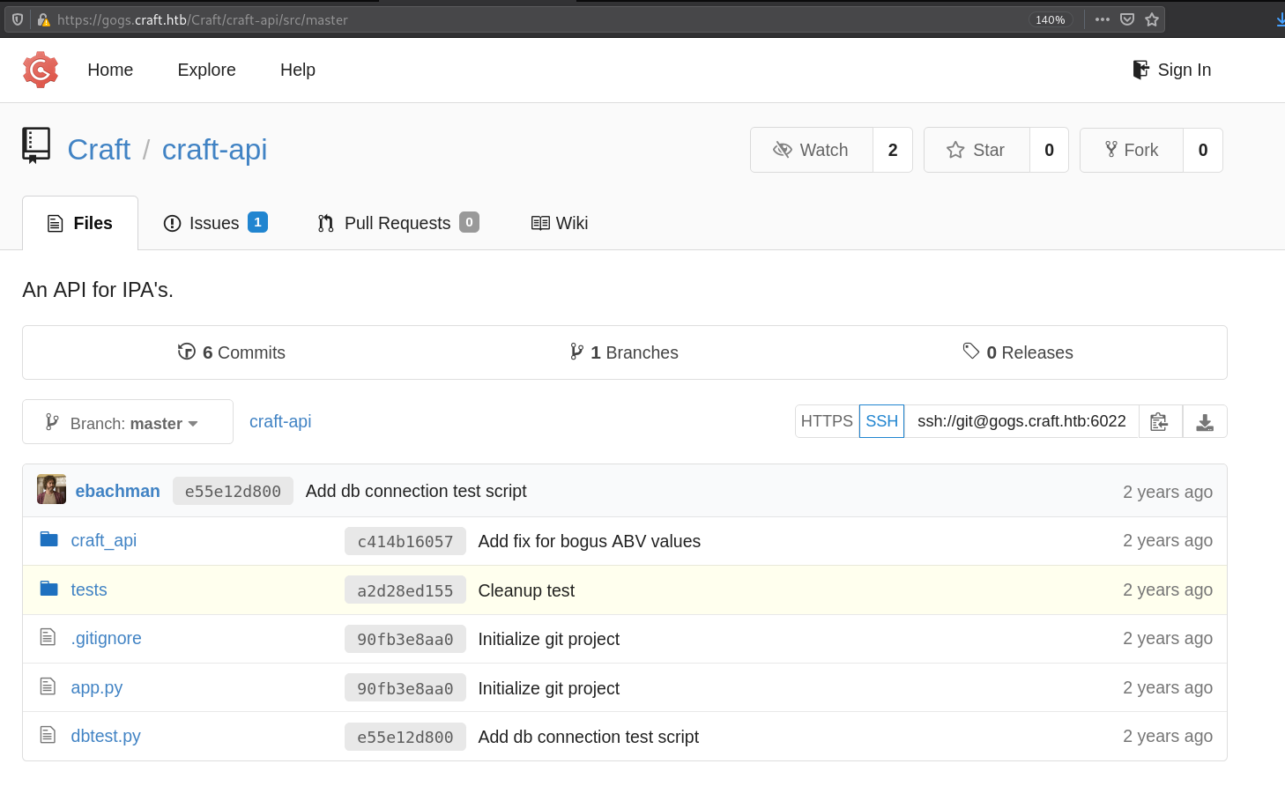Click the Sign In link
Screen dimensions: 1285x801
tap(1171, 70)
